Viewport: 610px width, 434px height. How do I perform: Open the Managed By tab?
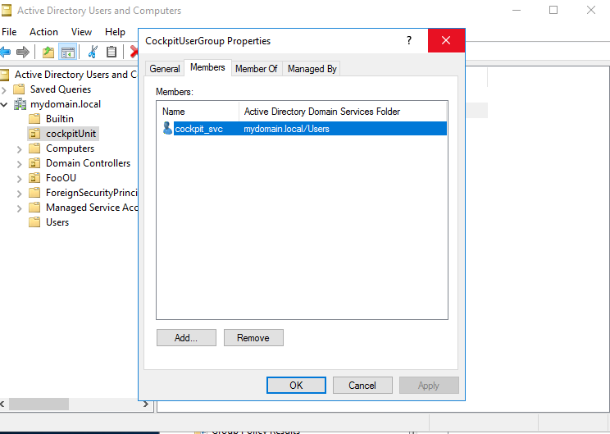click(312, 69)
